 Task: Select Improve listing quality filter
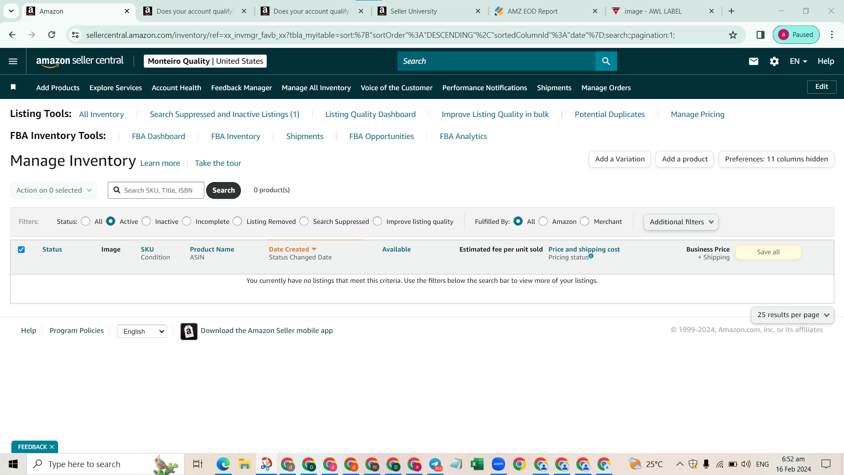(378, 221)
